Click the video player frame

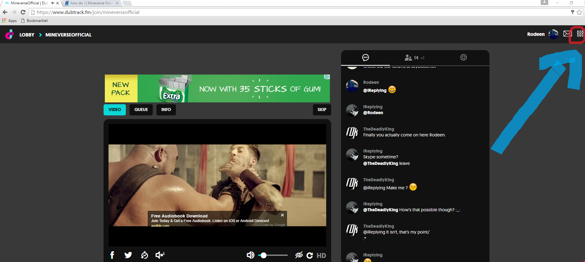pos(217,185)
